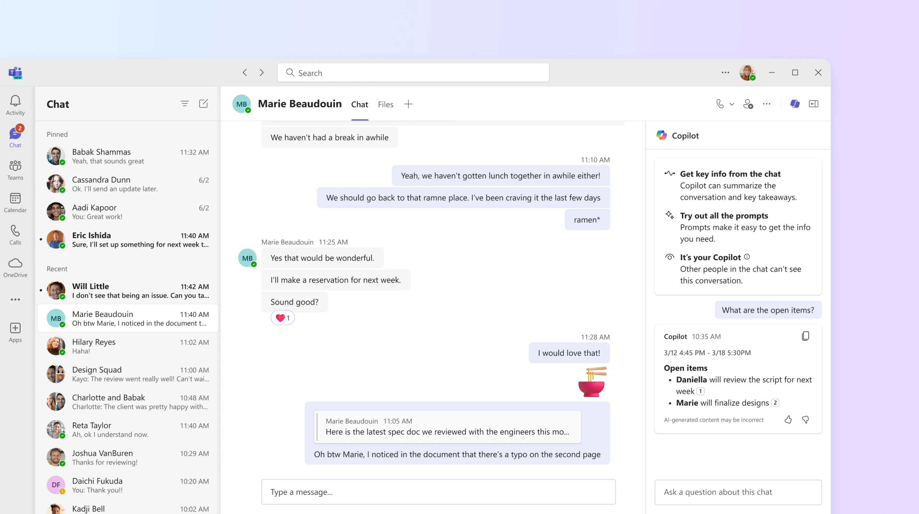Open Kadji Bell chat
919x514 pixels.
(x=128, y=508)
